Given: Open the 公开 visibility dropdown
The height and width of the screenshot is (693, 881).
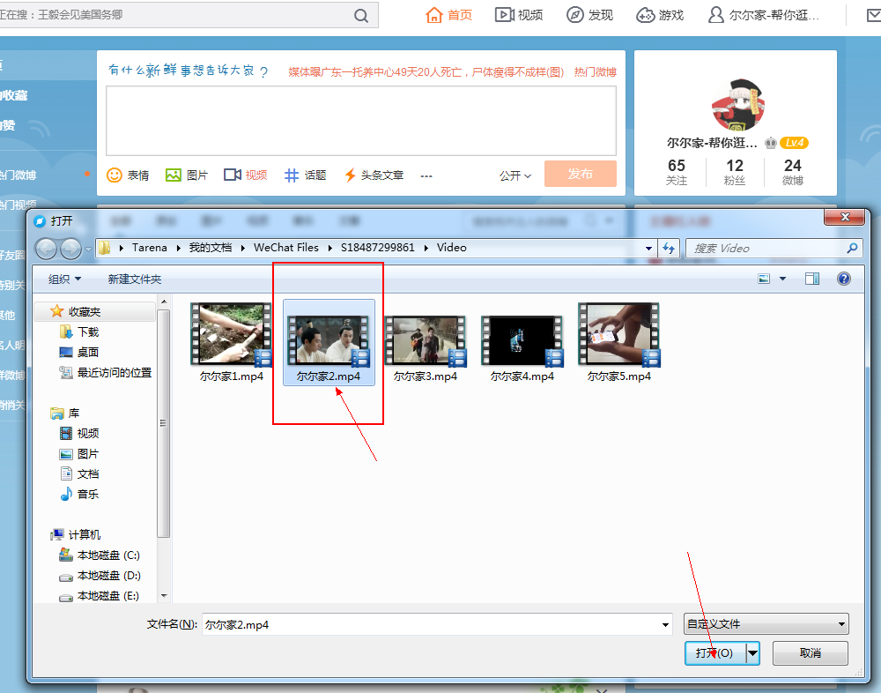Looking at the screenshot, I should coord(515,176).
